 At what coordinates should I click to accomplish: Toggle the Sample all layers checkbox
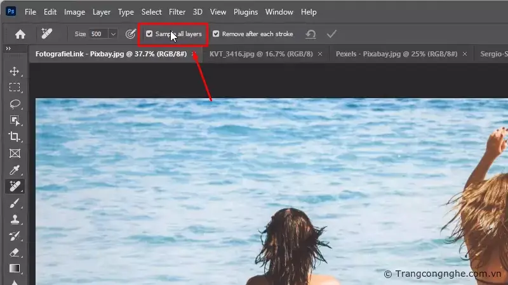[149, 34]
